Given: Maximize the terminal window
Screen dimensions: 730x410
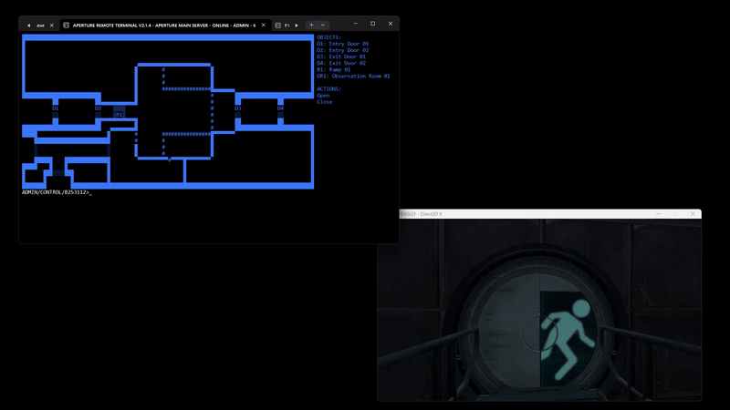Looking at the screenshot, I should coord(373,24).
